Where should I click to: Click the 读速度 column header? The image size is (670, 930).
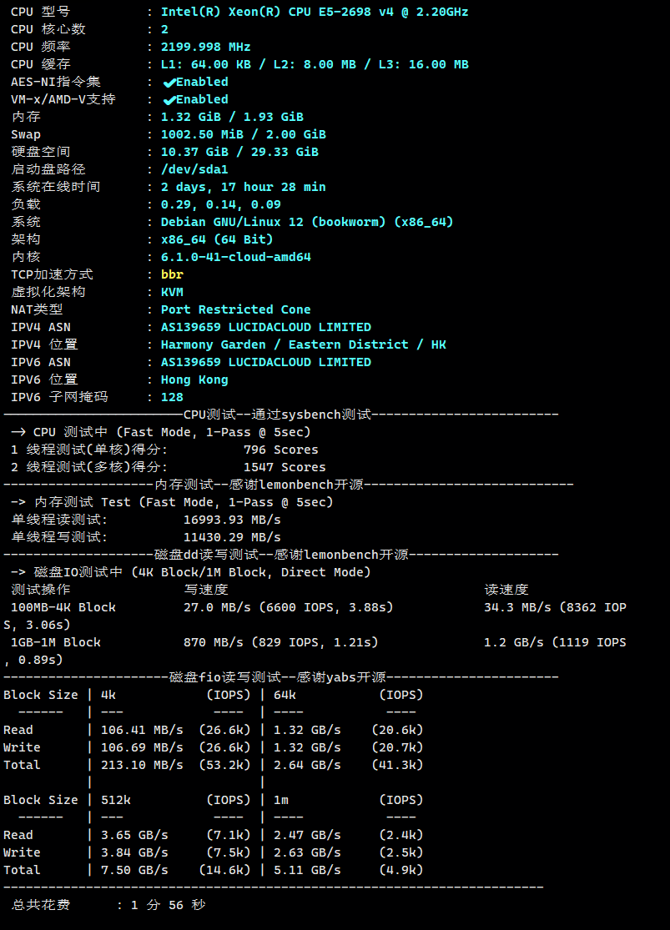[506, 590]
